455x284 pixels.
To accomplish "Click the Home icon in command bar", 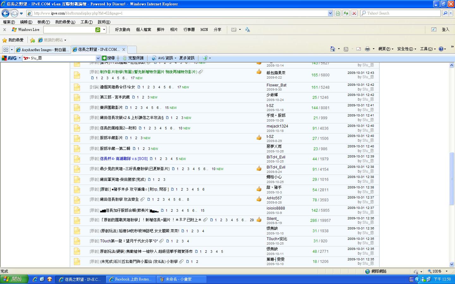I will [x=332, y=49].
